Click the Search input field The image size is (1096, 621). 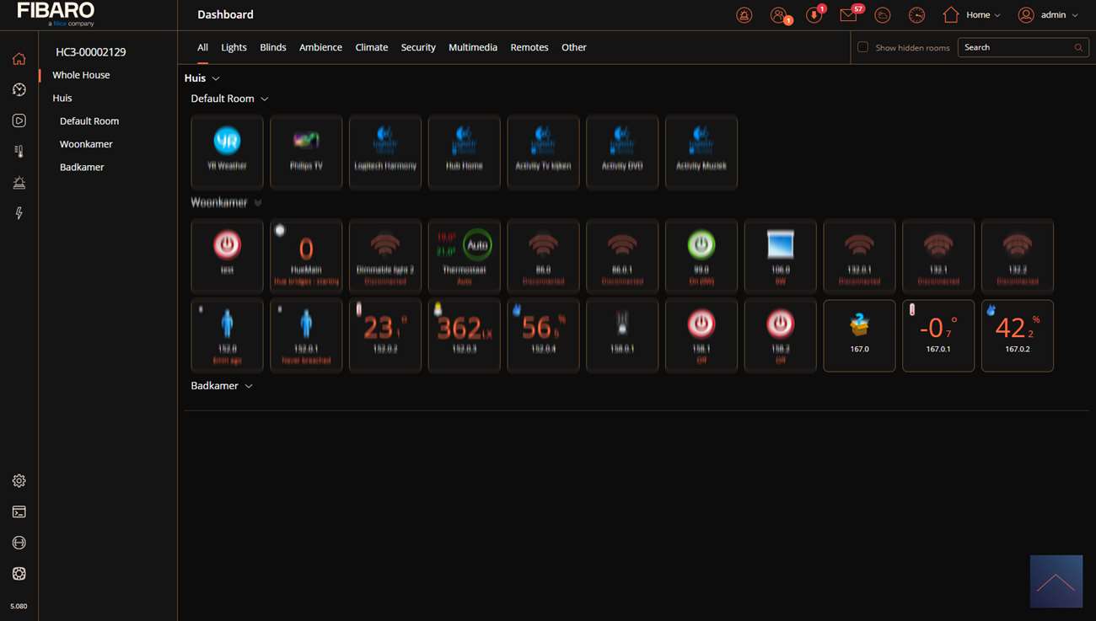tap(1016, 47)
